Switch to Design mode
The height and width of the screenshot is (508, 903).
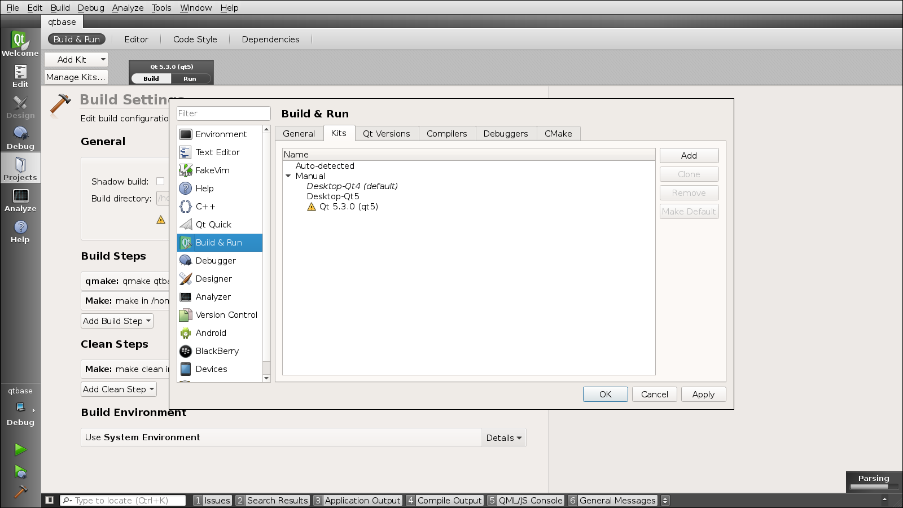(20, 107)
